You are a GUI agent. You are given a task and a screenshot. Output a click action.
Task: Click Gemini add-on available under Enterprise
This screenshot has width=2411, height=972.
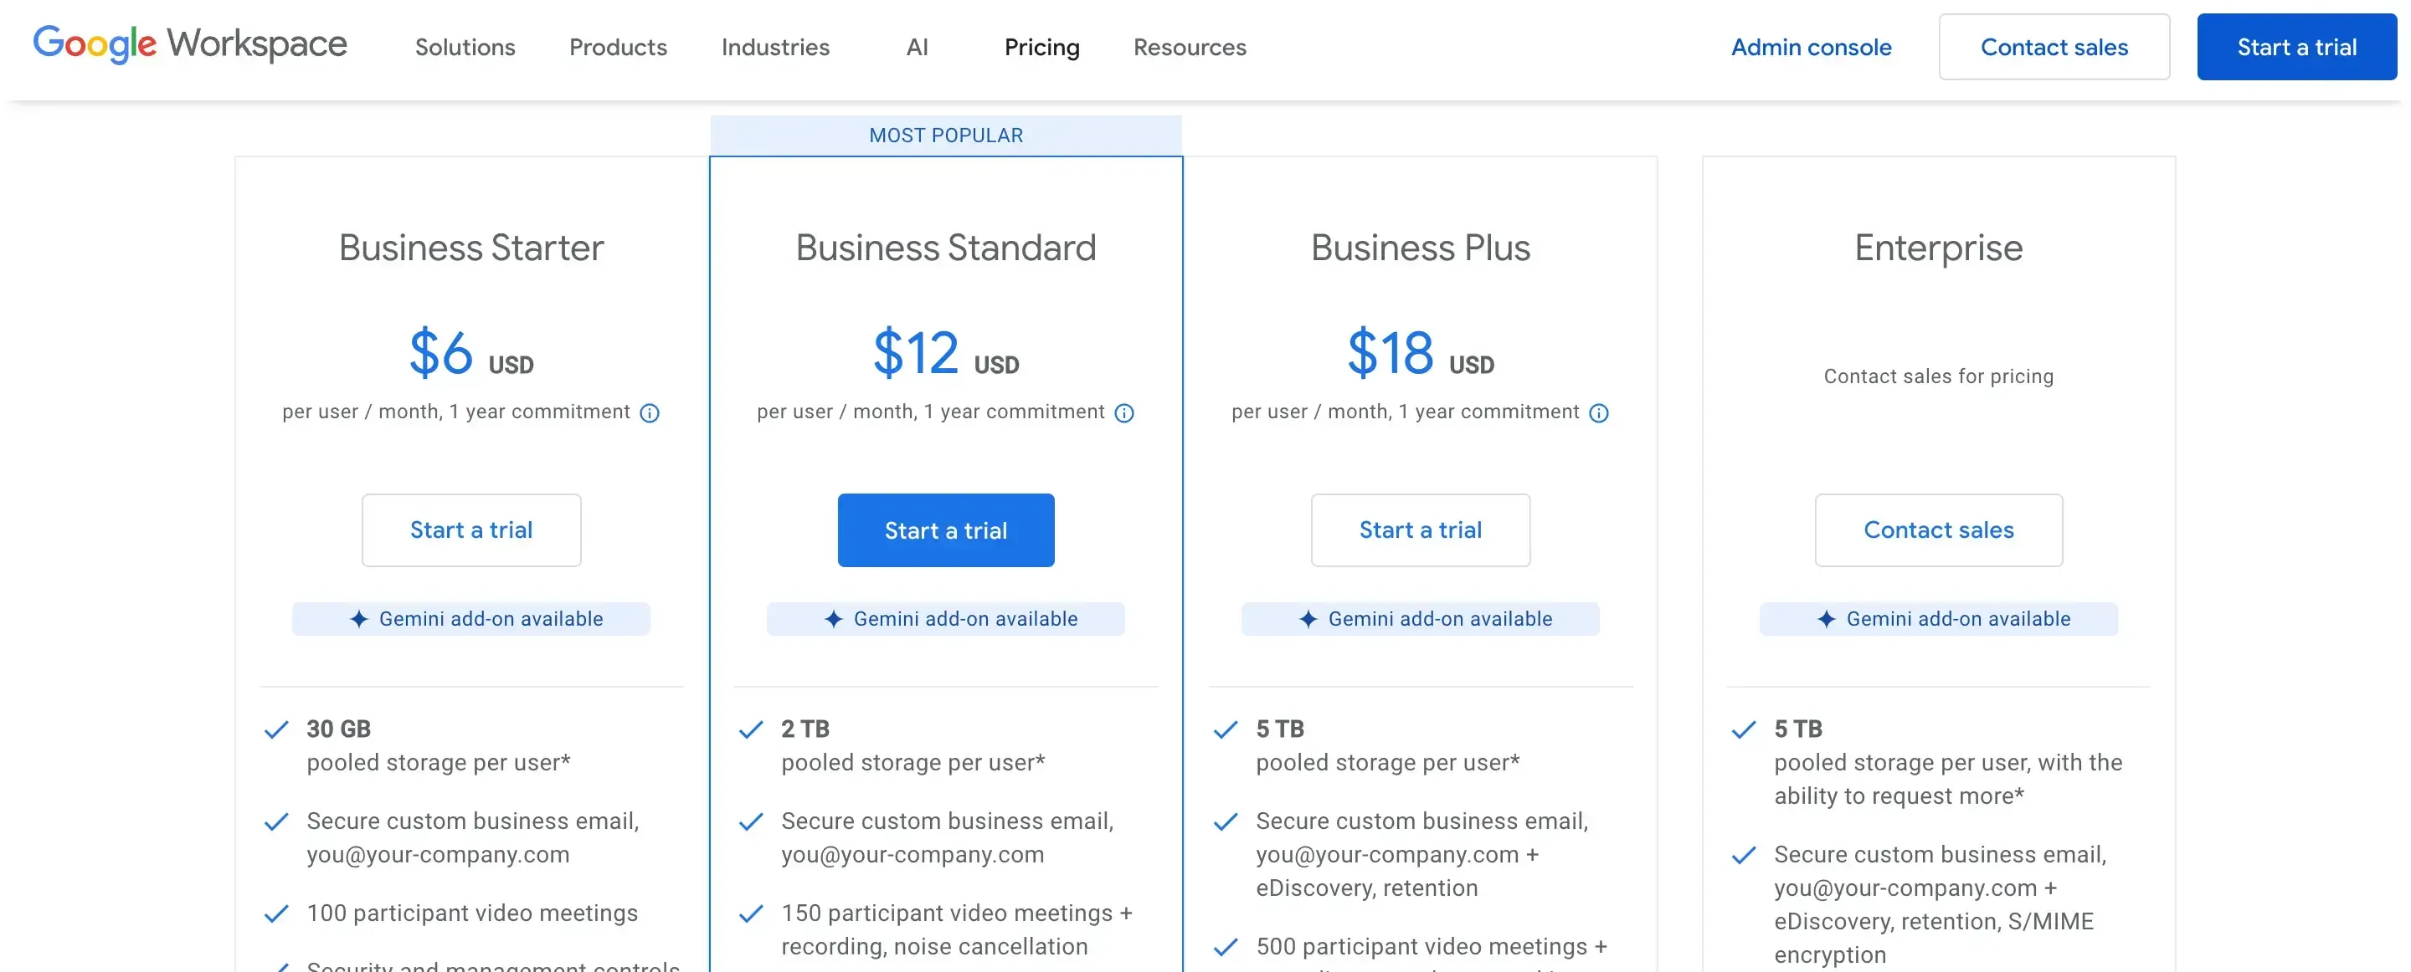pyautogui.click(x=1938, y=619)
